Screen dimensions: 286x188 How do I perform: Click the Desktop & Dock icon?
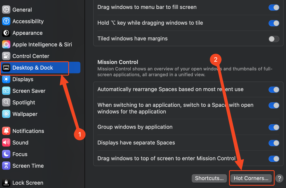pyautogui.click(x=6, y=68)
